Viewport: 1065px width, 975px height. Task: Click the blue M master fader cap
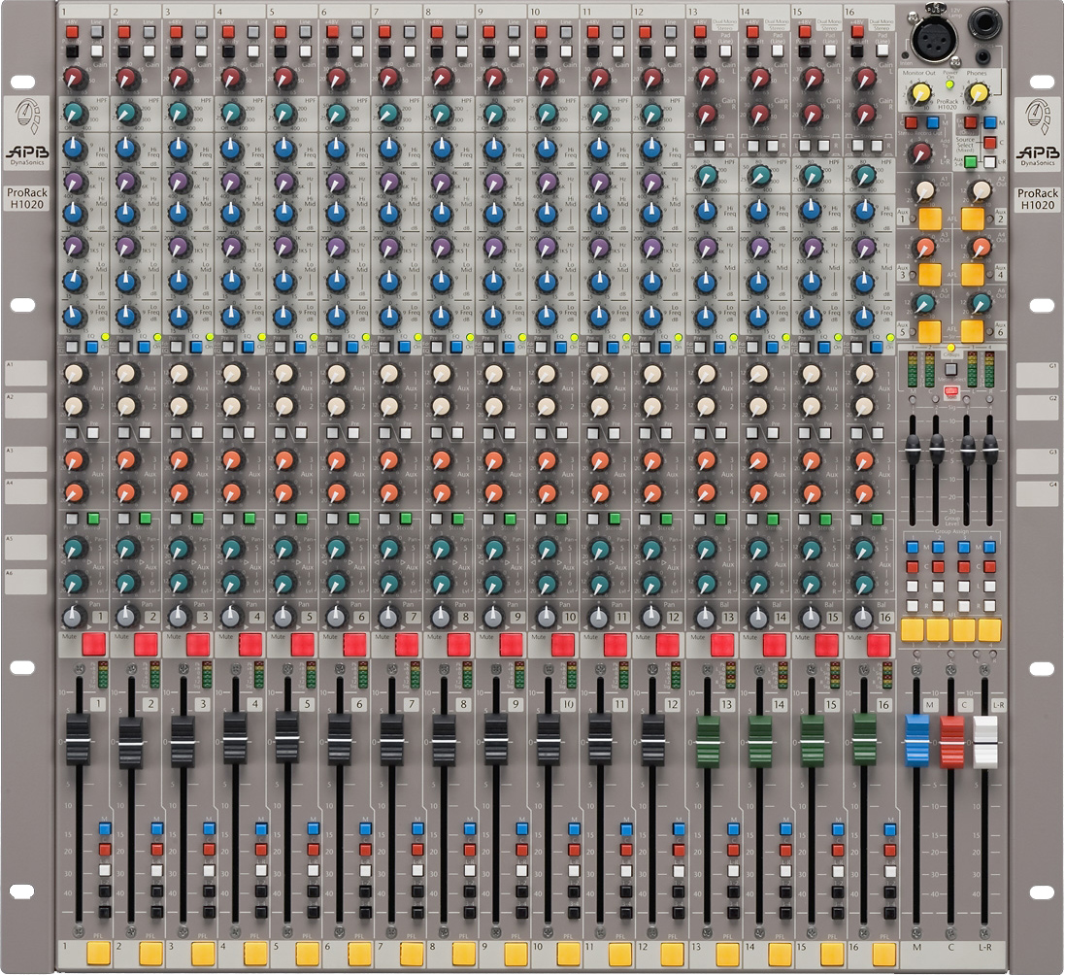click(916, 740)
